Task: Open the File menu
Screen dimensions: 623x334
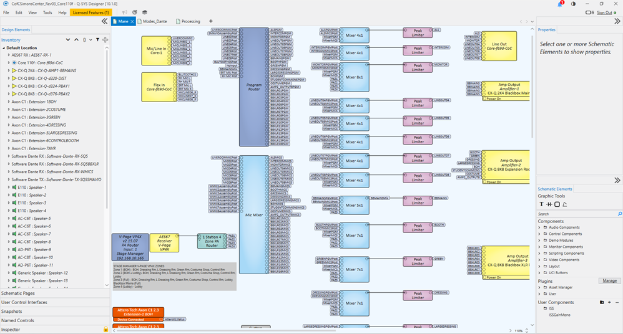Action: tap(6, 12)
